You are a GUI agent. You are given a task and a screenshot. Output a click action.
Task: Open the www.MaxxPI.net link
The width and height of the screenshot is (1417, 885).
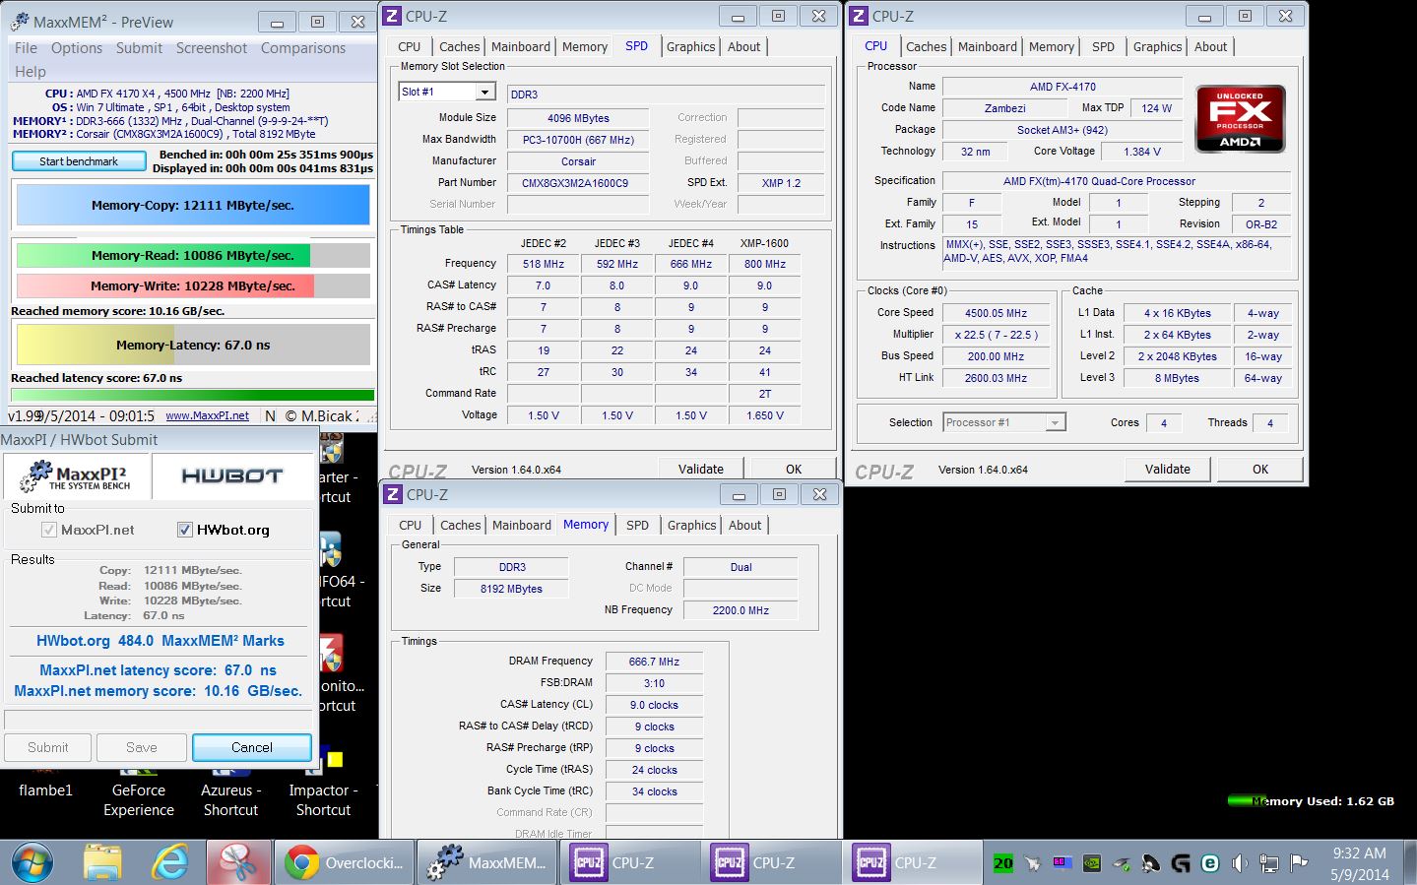(x=207, y=415)
